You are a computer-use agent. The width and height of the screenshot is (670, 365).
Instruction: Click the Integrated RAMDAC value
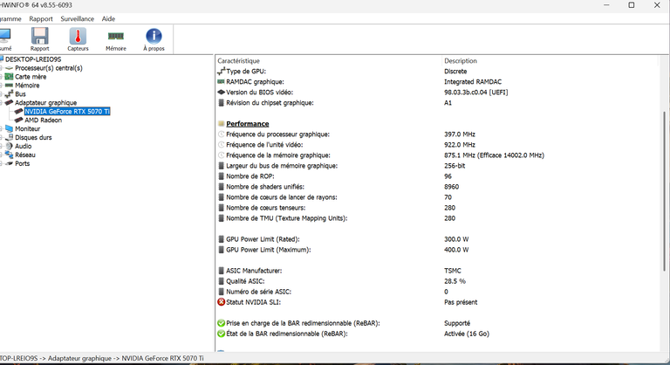tap(473, 82)
